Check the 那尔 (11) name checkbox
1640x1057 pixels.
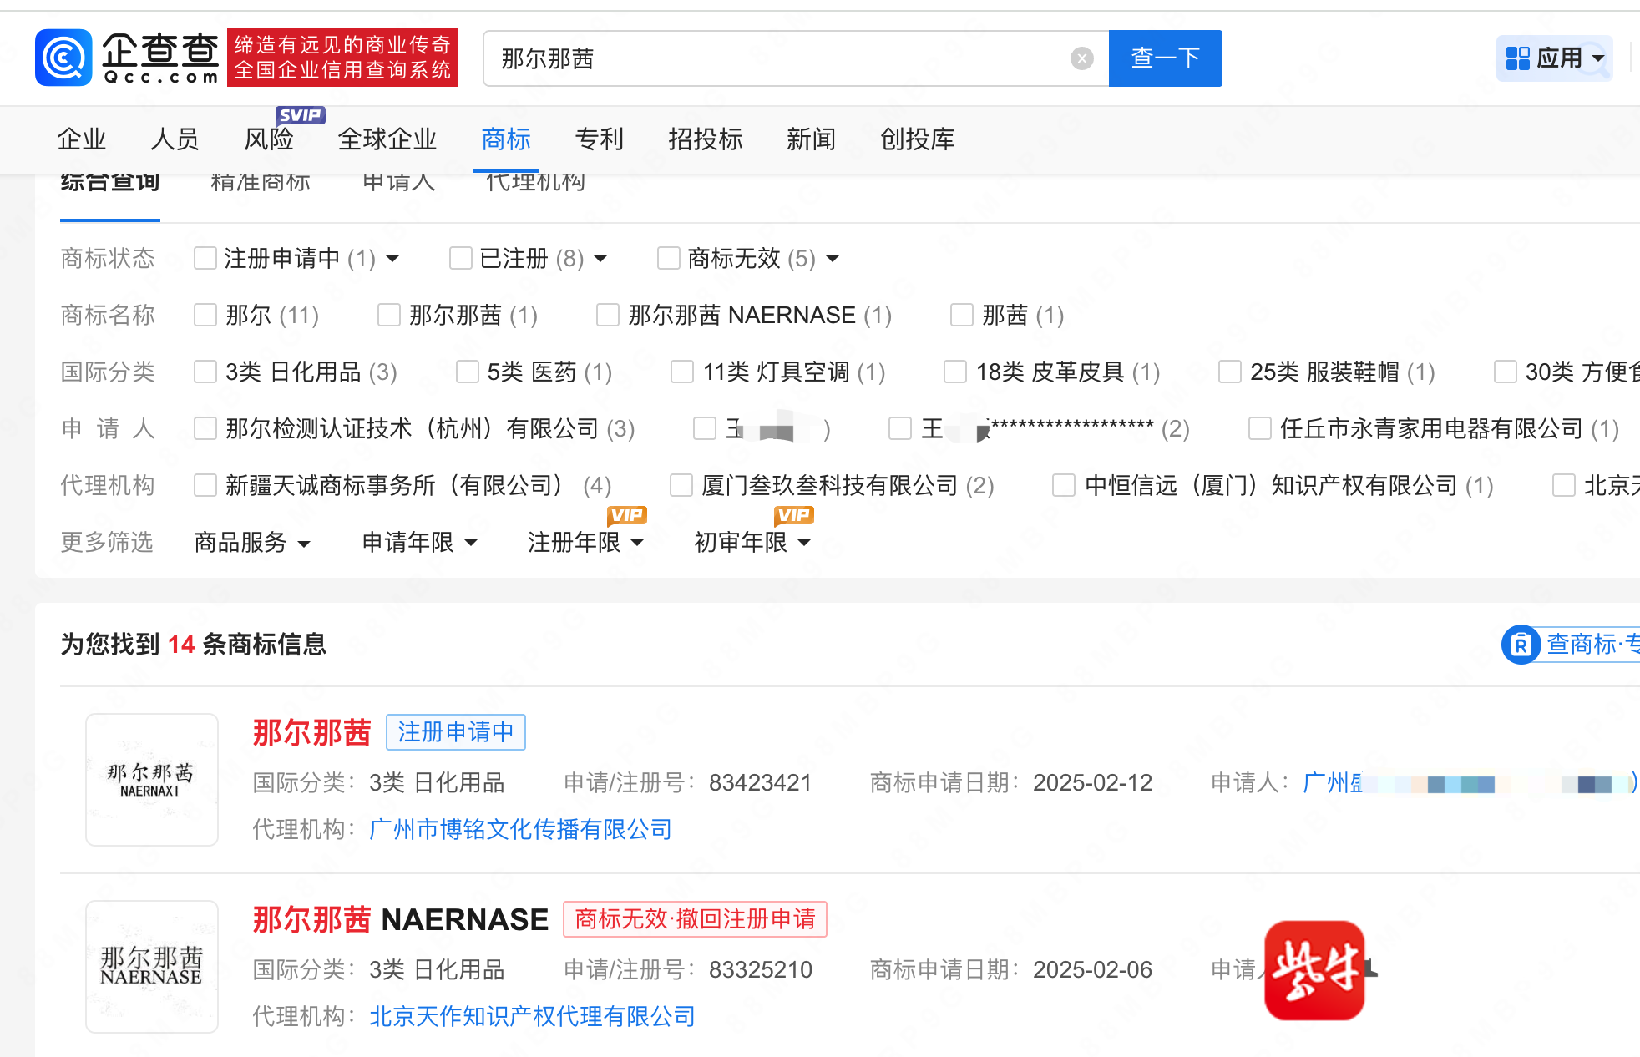coord(205,315)
